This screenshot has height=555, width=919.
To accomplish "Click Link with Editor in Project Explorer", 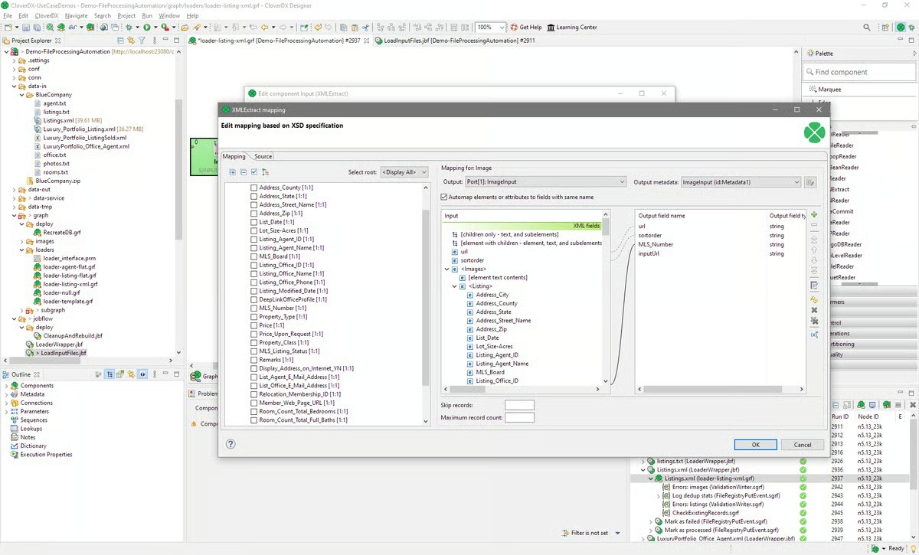I will click(131, 41).
